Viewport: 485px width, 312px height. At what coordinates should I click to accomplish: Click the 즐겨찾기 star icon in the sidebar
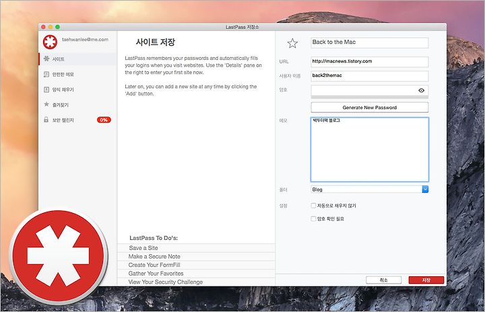[x=46, y=104]
